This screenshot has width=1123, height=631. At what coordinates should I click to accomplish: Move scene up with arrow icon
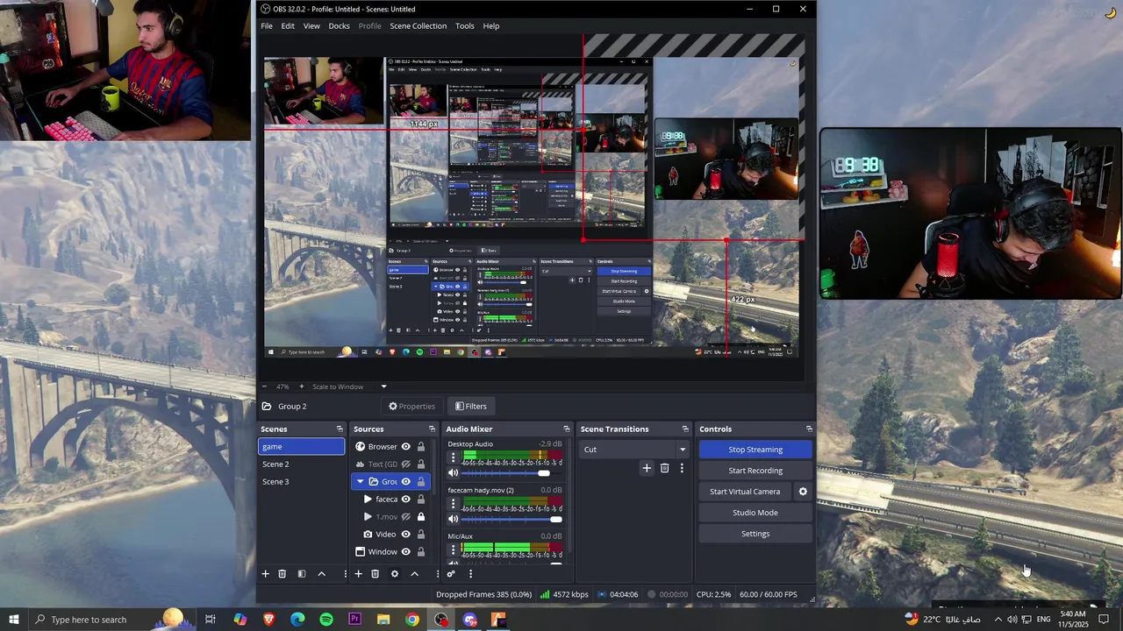click(x=321, y=574)
